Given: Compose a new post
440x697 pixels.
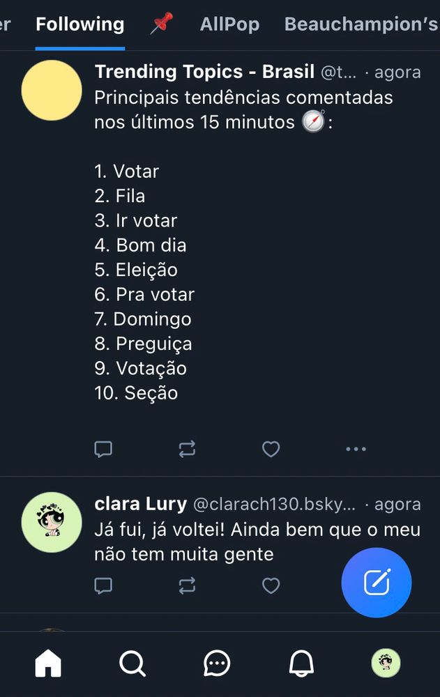Looking at the screenshot, I should click(377, 583).
